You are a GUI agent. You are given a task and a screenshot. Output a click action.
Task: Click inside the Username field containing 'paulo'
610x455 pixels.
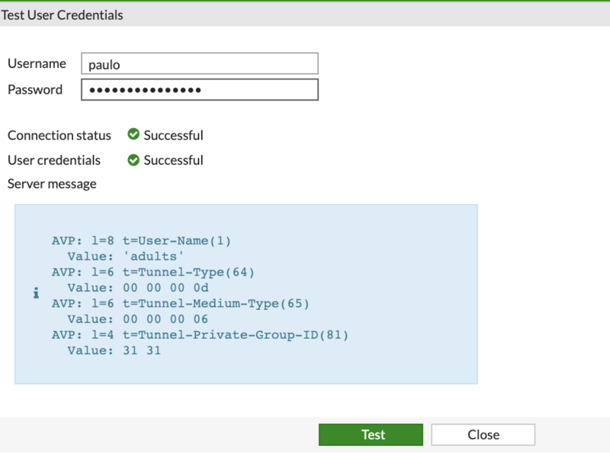[198, 63]
